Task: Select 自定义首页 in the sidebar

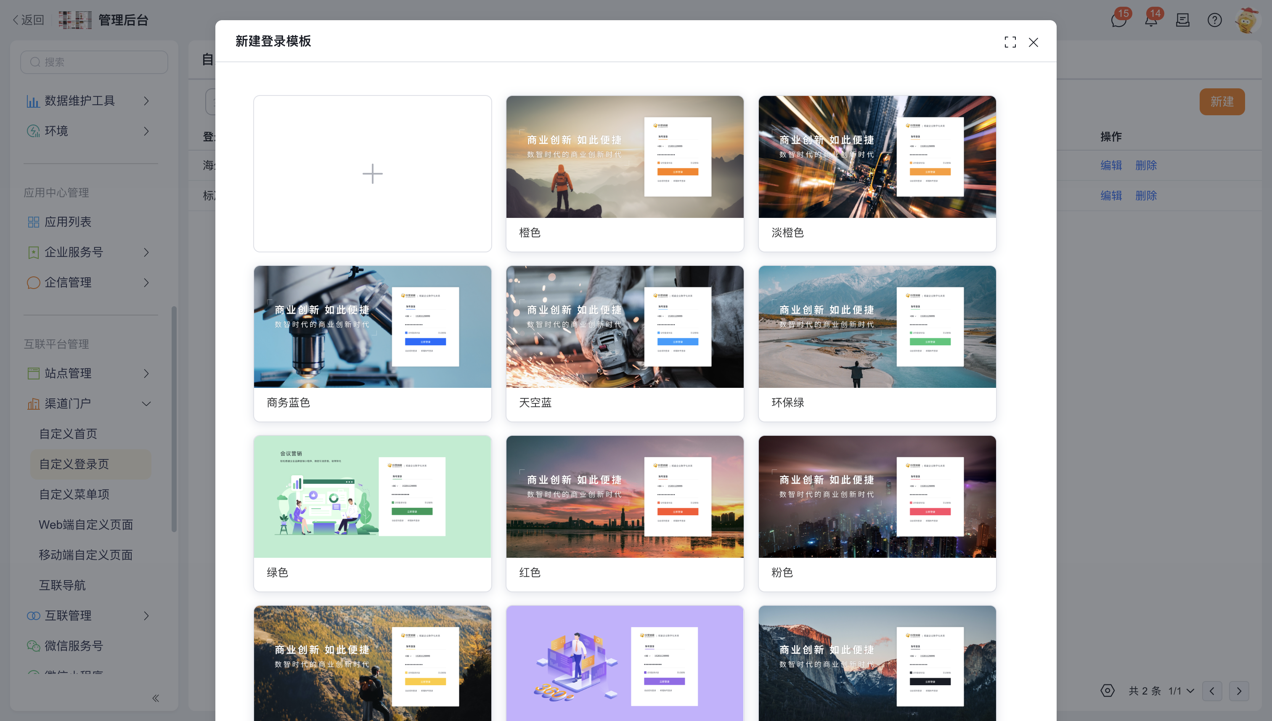Action: coord(68,434)
